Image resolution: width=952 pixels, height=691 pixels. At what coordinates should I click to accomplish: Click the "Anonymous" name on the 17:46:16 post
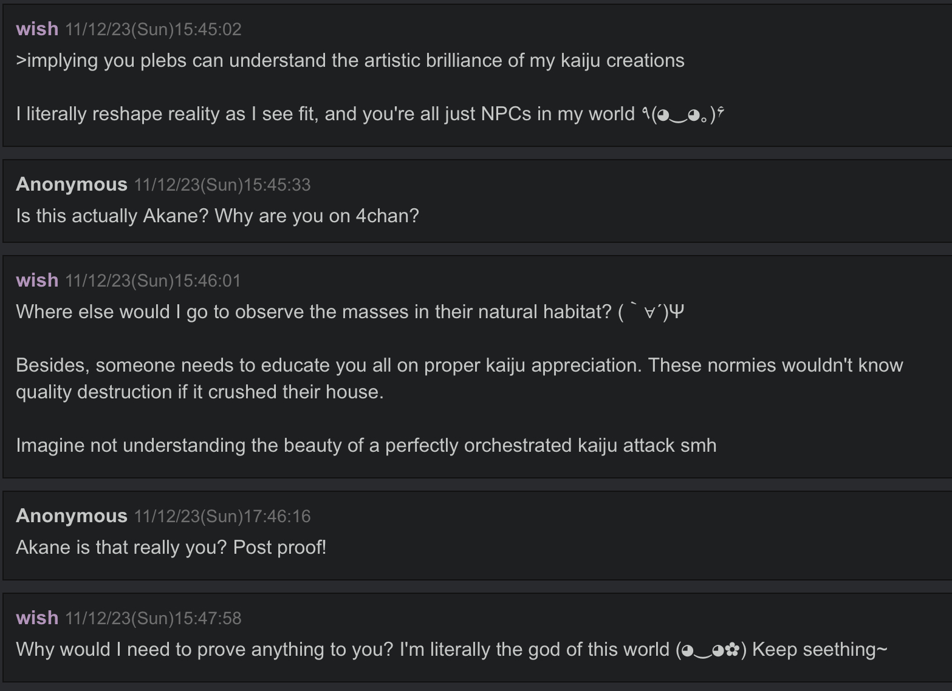pyautogui.click(x=72, y=516)
